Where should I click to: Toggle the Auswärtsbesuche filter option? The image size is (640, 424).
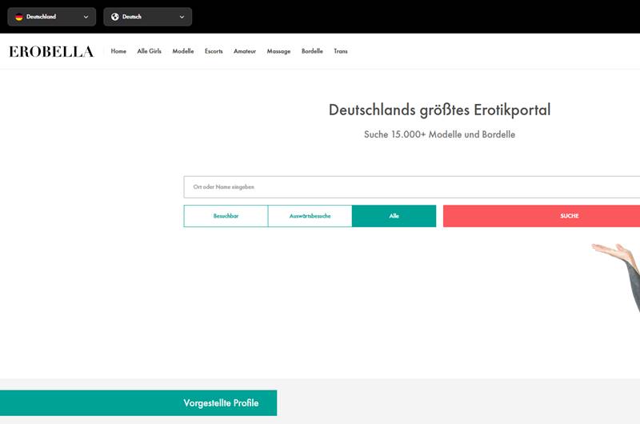pos(310,216)
